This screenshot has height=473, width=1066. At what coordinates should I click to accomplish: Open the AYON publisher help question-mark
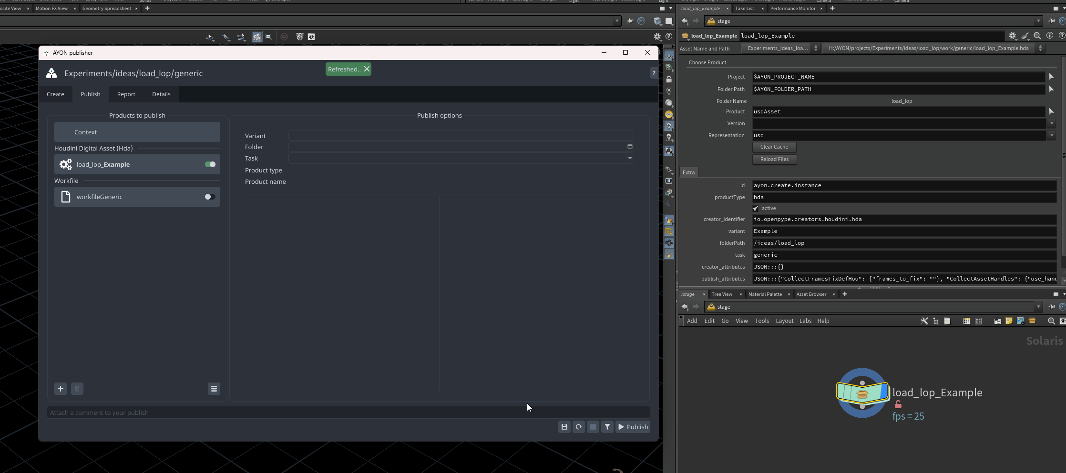point(654,73)
